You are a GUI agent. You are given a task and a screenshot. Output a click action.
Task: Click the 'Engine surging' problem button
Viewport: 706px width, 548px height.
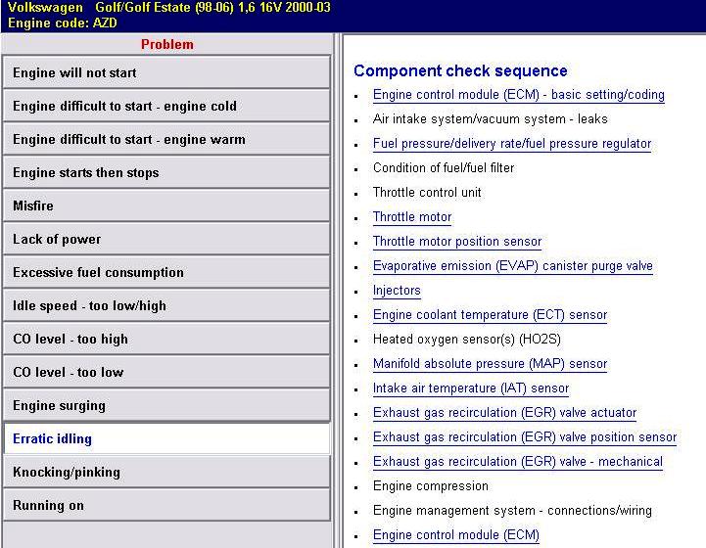coord(166,405)
